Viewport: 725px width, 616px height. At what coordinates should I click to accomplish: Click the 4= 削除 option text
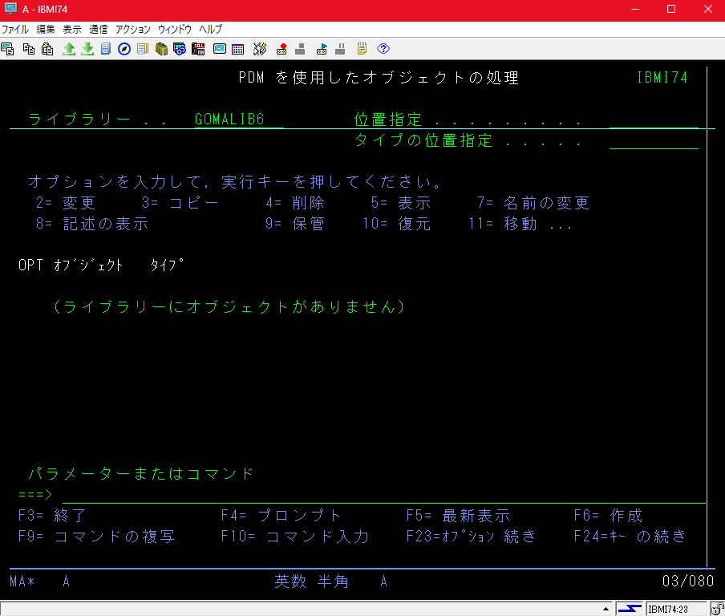point(295,203)
